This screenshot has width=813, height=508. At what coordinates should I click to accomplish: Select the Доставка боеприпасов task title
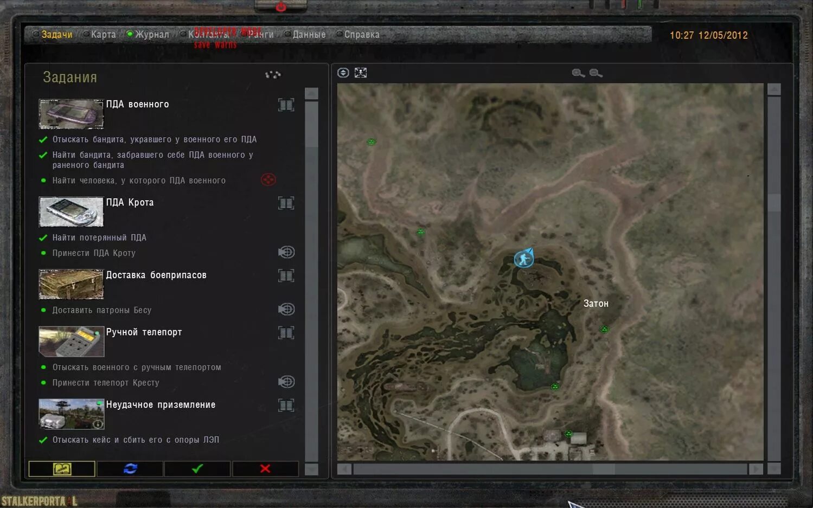(x=156, y=275)
